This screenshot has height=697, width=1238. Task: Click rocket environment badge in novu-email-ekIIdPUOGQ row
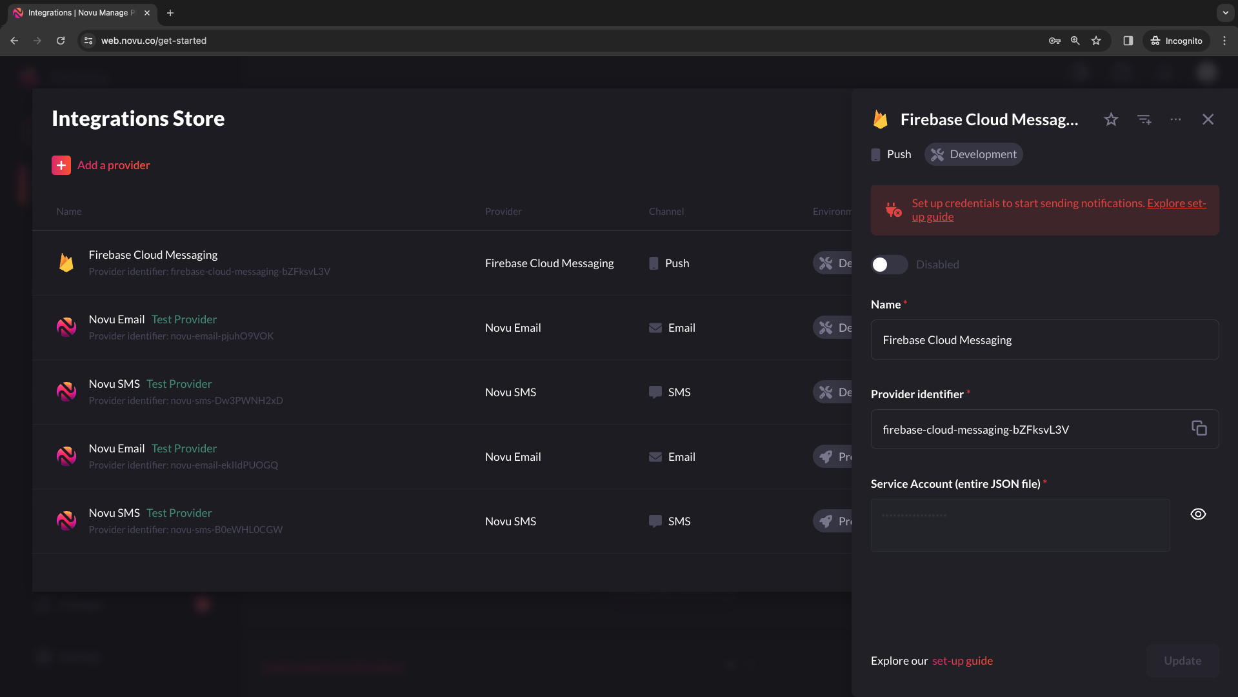point(833,457)
